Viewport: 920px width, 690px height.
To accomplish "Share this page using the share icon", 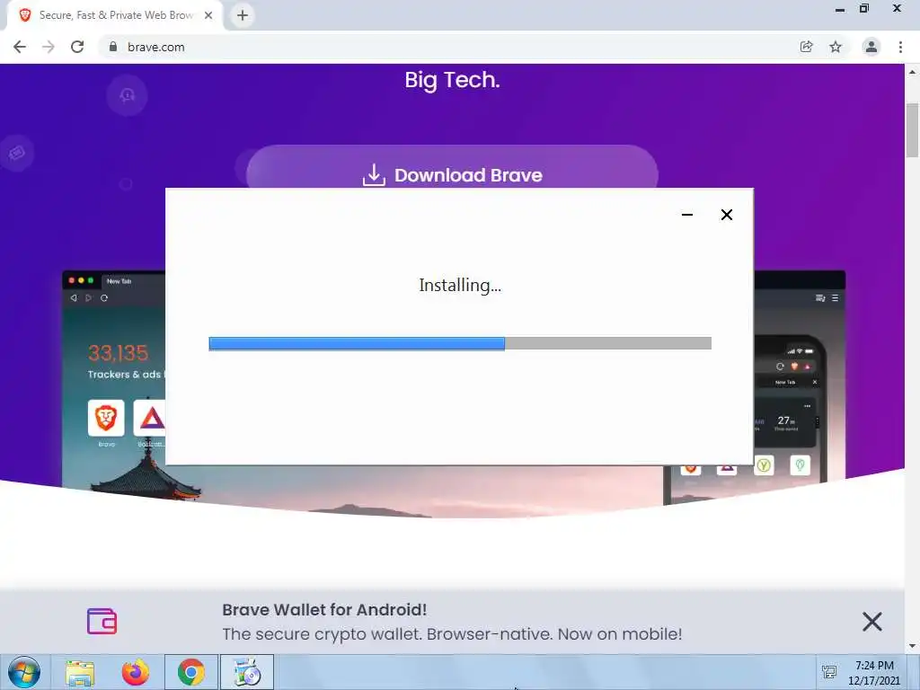I will coord(807,47).
